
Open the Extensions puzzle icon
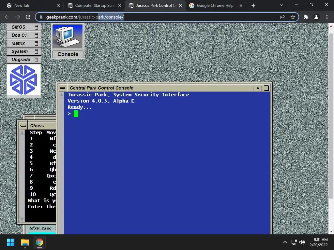click(306, 17)
